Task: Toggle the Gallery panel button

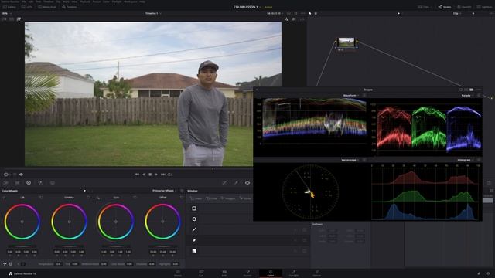Action: (x=9, y=7)
